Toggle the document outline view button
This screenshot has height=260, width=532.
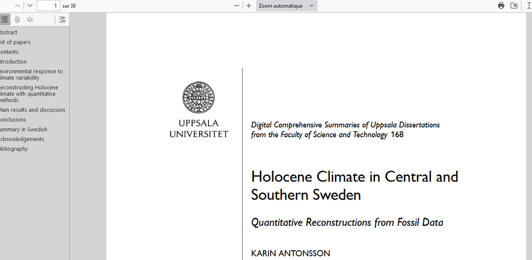coord(5,20)
